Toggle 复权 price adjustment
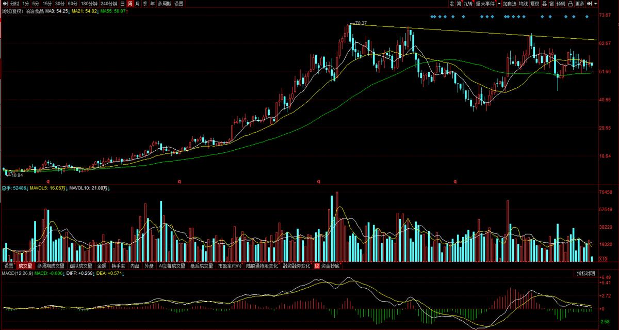Screen dimensions: 619x330 coord(534,4)
